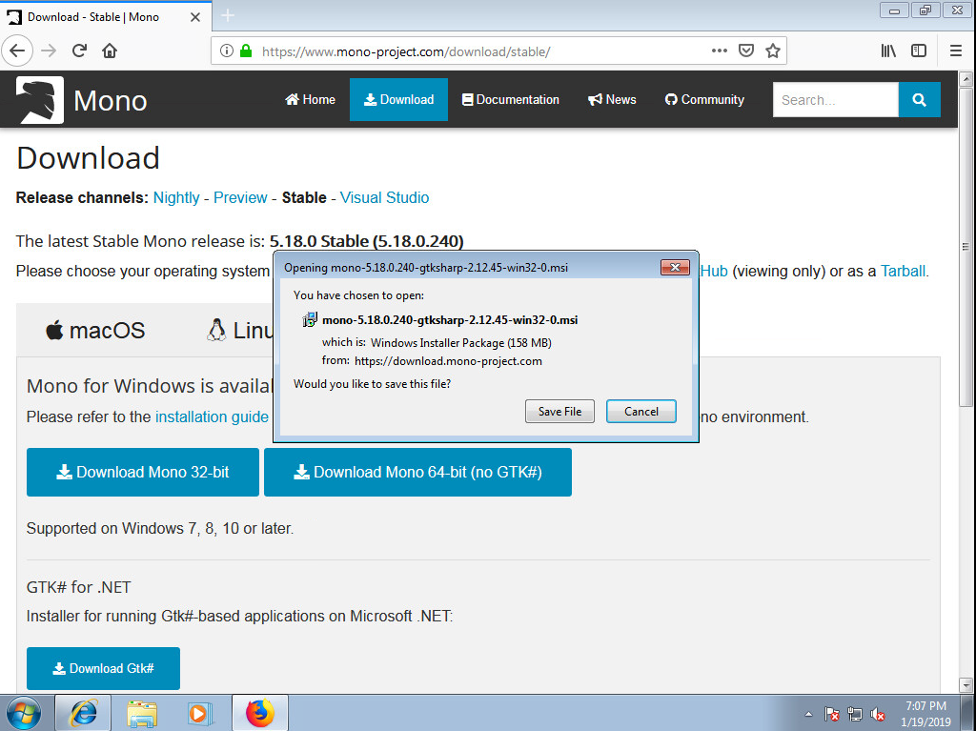The width and height of the screenshot is (976, 731).
Task: Open the Firefox home page icon
Action: point(110,51)
